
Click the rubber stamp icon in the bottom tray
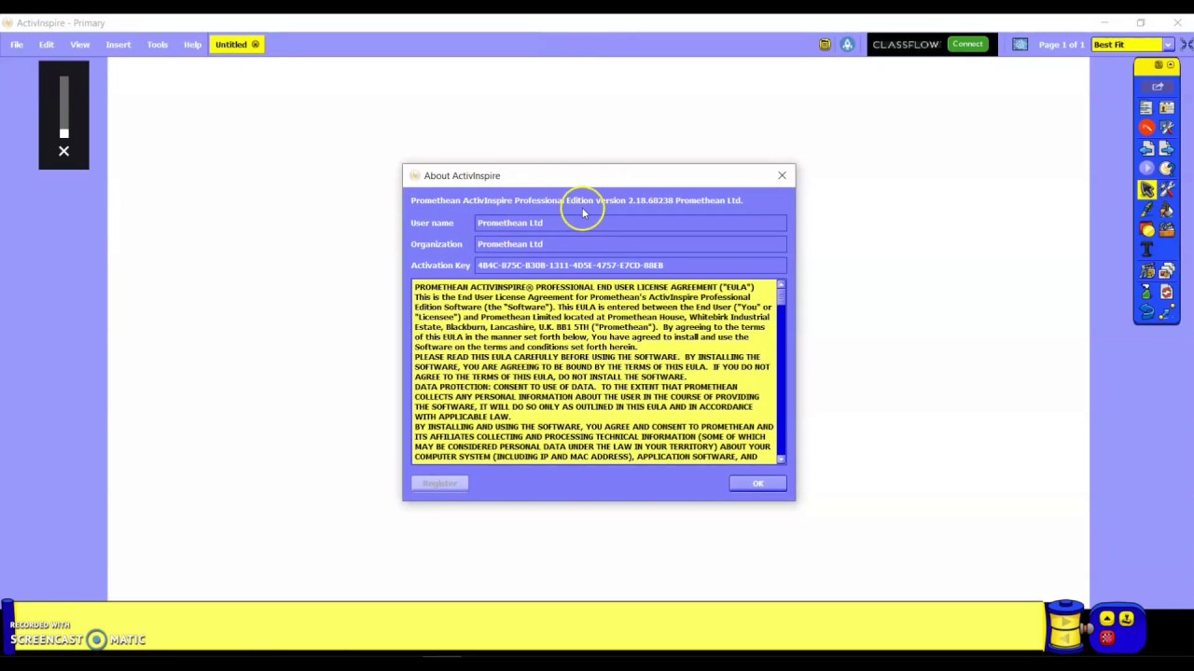[1127, 618]
